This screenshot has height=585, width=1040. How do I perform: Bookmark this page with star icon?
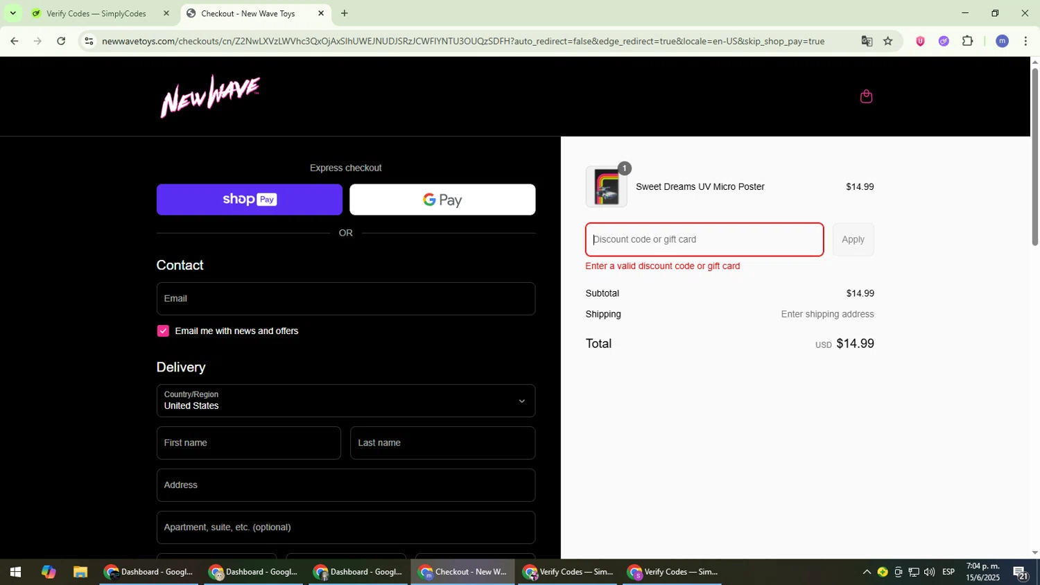click(x=888, y=41)
